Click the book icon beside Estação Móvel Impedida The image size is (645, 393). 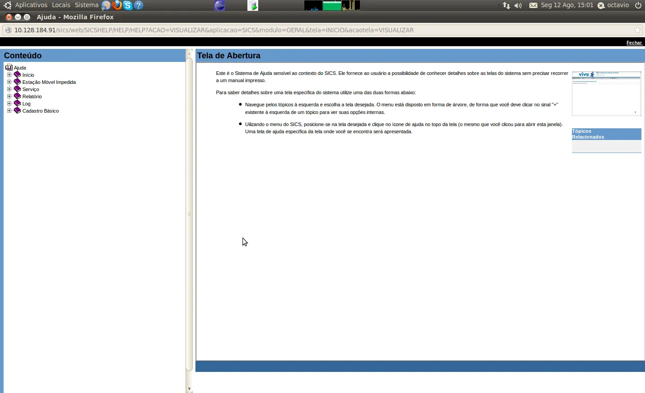coord(17,82)
